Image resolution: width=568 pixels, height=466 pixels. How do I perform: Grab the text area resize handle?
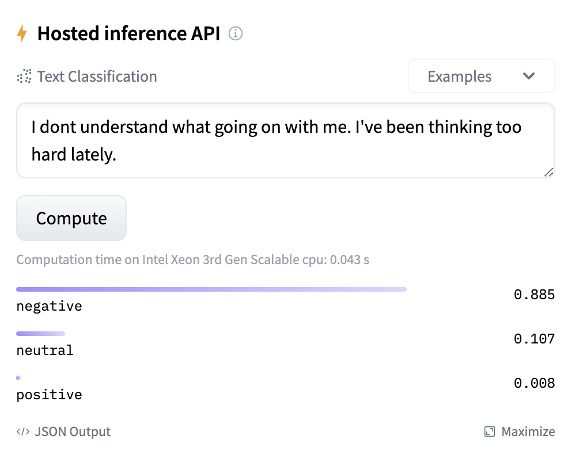click(x=548, y=172)
